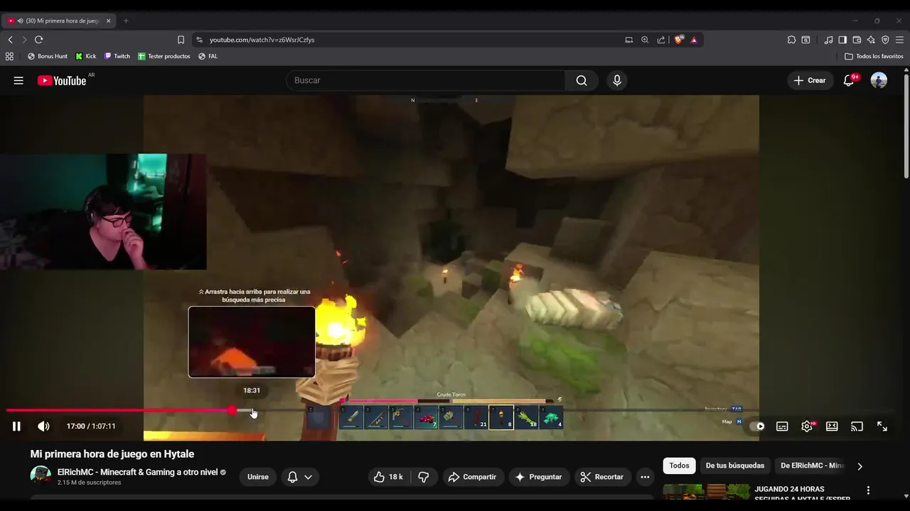Install or cast page icon in address bar
The image size is (910, 511).
[628, 40]
